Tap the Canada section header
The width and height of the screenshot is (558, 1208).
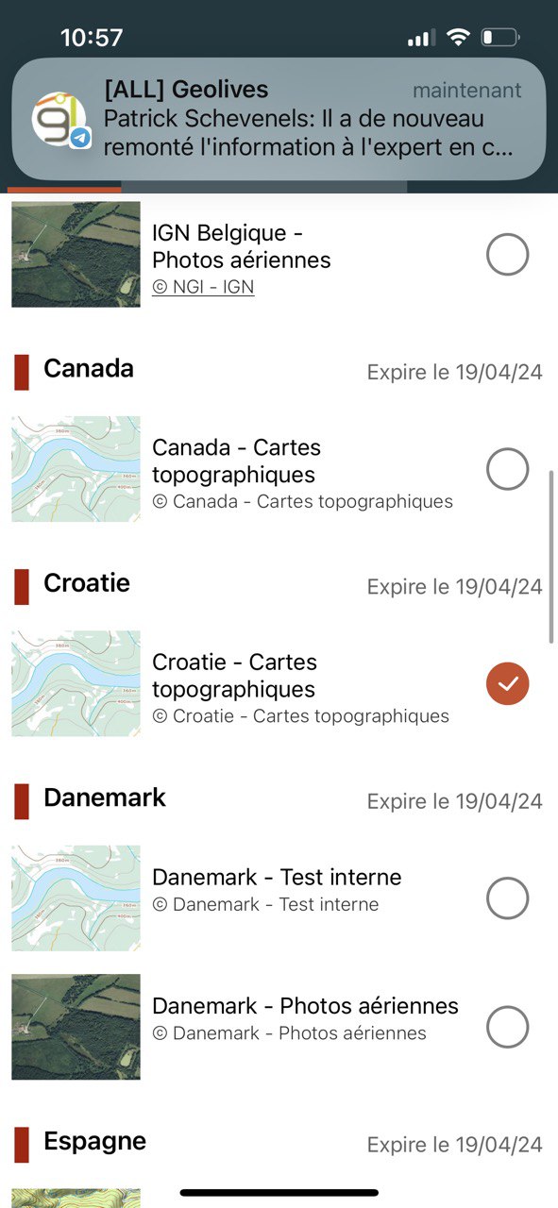(89, 369)
